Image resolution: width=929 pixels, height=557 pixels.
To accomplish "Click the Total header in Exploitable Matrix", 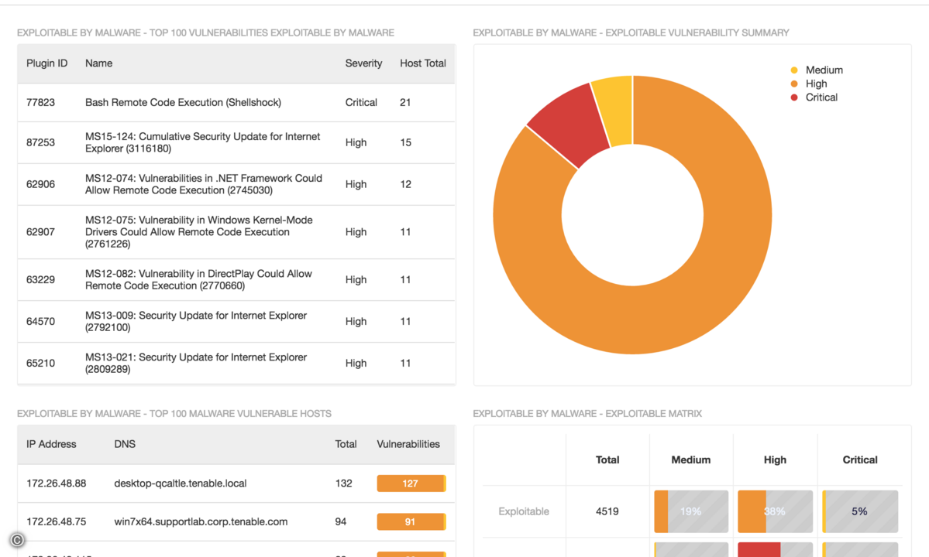I will point(607,460).
